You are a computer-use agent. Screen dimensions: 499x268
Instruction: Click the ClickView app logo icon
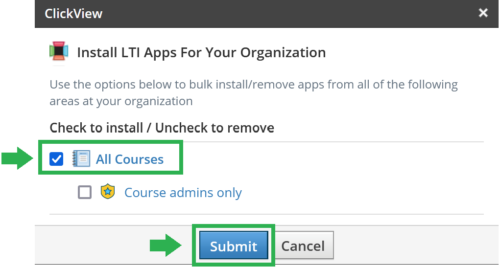pyautogui.click(x=59, y=51)
